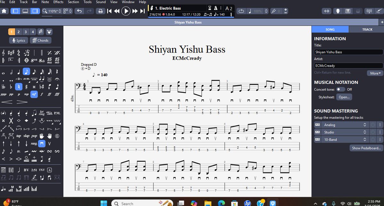The height and width of the screenshot is (206, 384).
Task: Toggle the left edition palette panel
Action: pos(15,11)
